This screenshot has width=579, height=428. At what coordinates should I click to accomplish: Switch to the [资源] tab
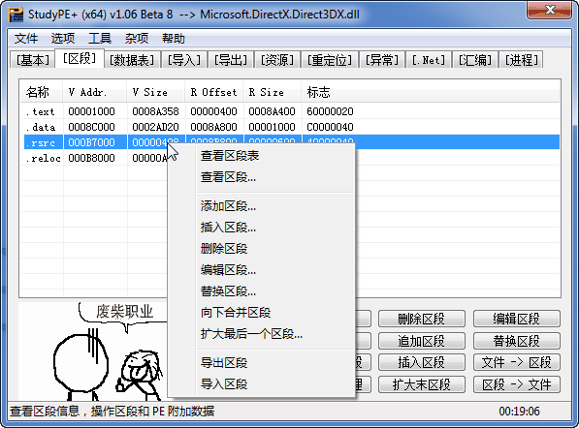click(x=277, y=60)
